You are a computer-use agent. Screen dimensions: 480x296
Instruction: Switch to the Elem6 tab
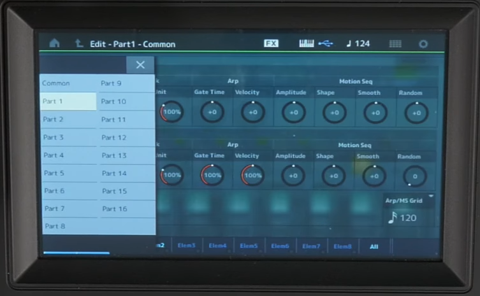click(280, 246)
